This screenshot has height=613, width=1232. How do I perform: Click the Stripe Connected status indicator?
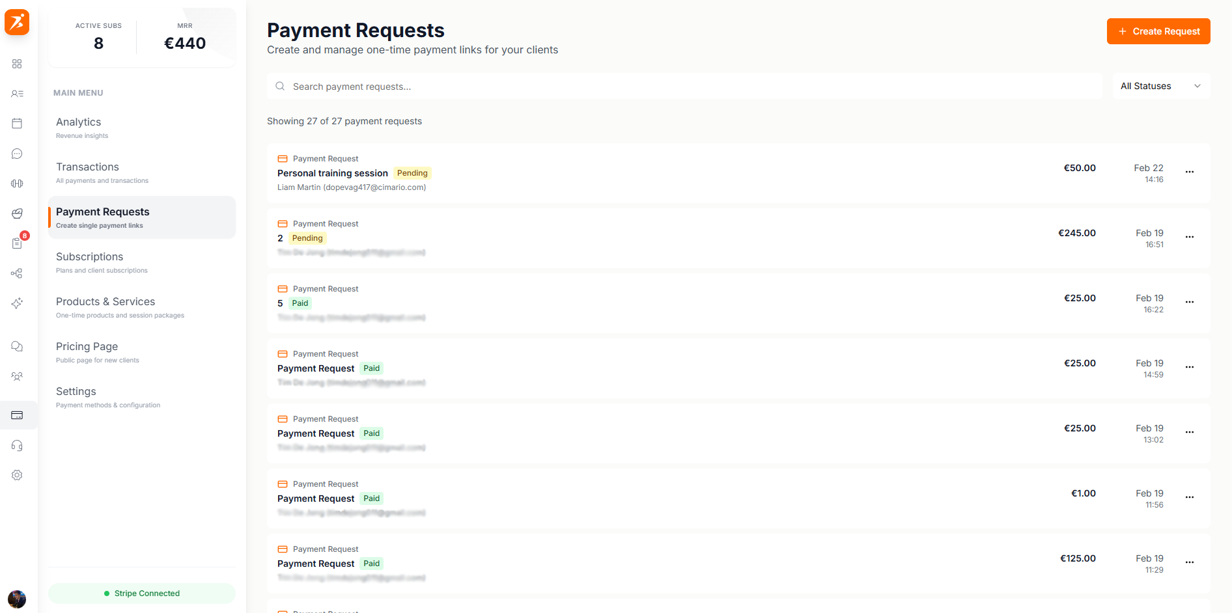141,593
